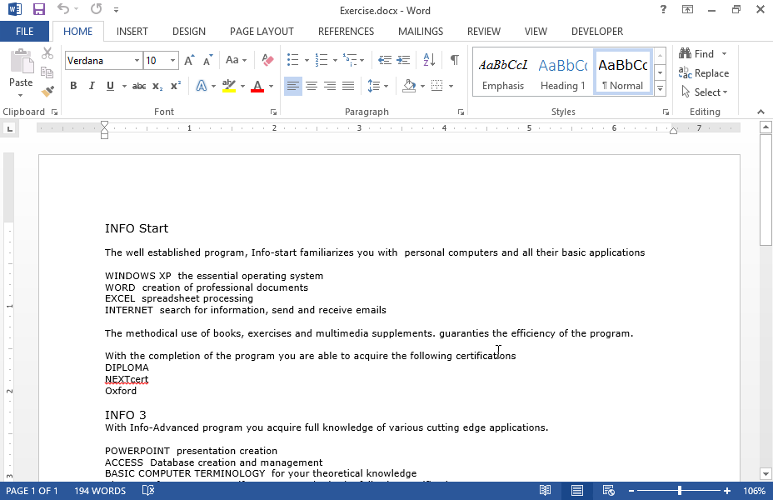
Task: Click the Sort paragraphs icon
Action: pos(429,60)
